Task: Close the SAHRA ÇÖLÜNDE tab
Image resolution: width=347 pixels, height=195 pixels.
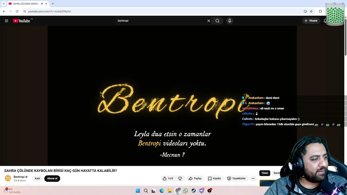Action: click(46, 4)
